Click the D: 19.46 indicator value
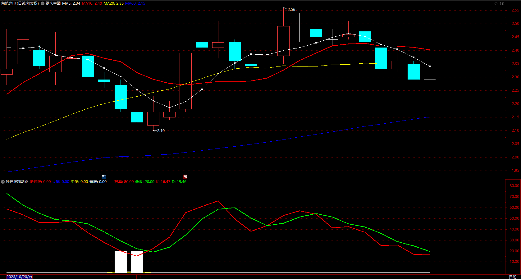 [179, 182]
